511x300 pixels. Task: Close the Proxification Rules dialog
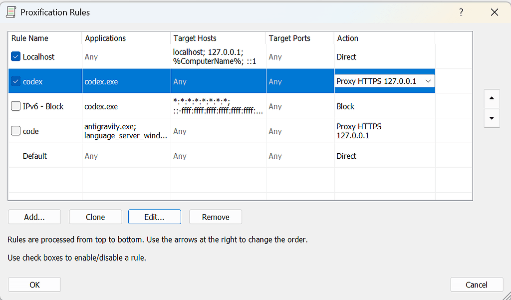495,12
